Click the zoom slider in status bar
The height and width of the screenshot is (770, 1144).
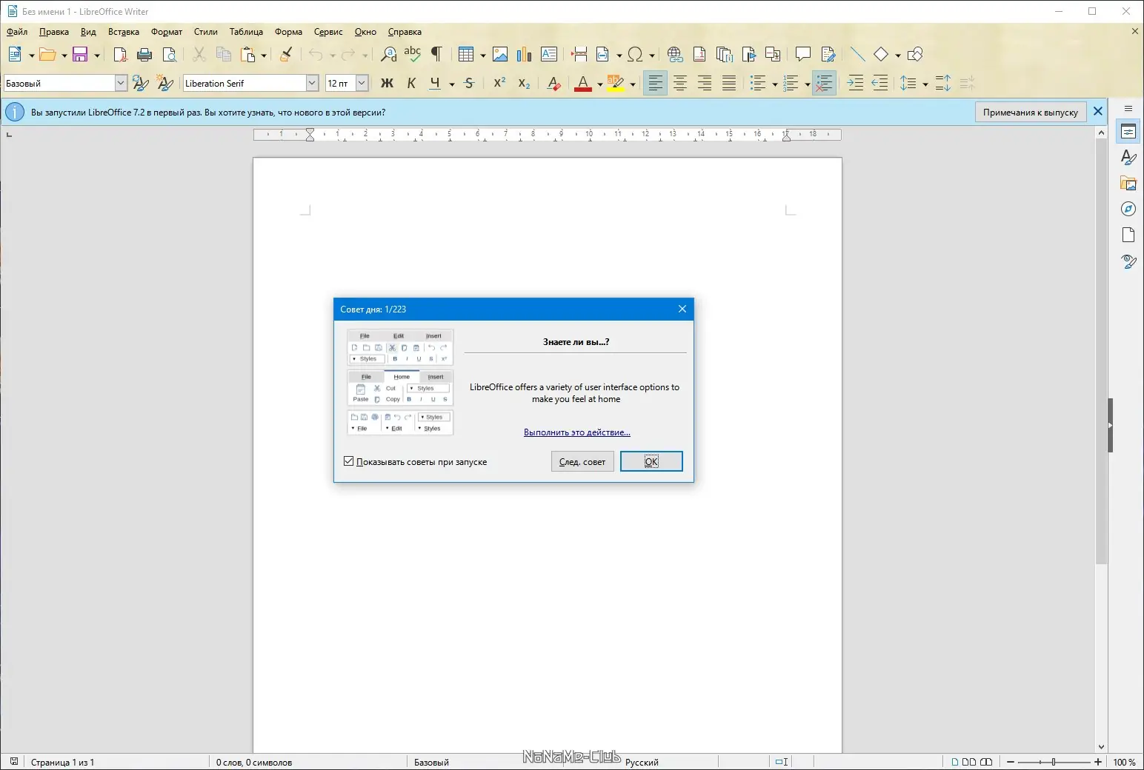[1054, 762]
